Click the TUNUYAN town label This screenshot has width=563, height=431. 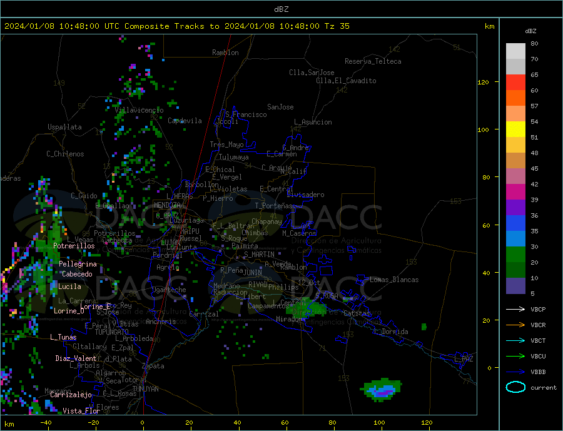pos(145,389)
